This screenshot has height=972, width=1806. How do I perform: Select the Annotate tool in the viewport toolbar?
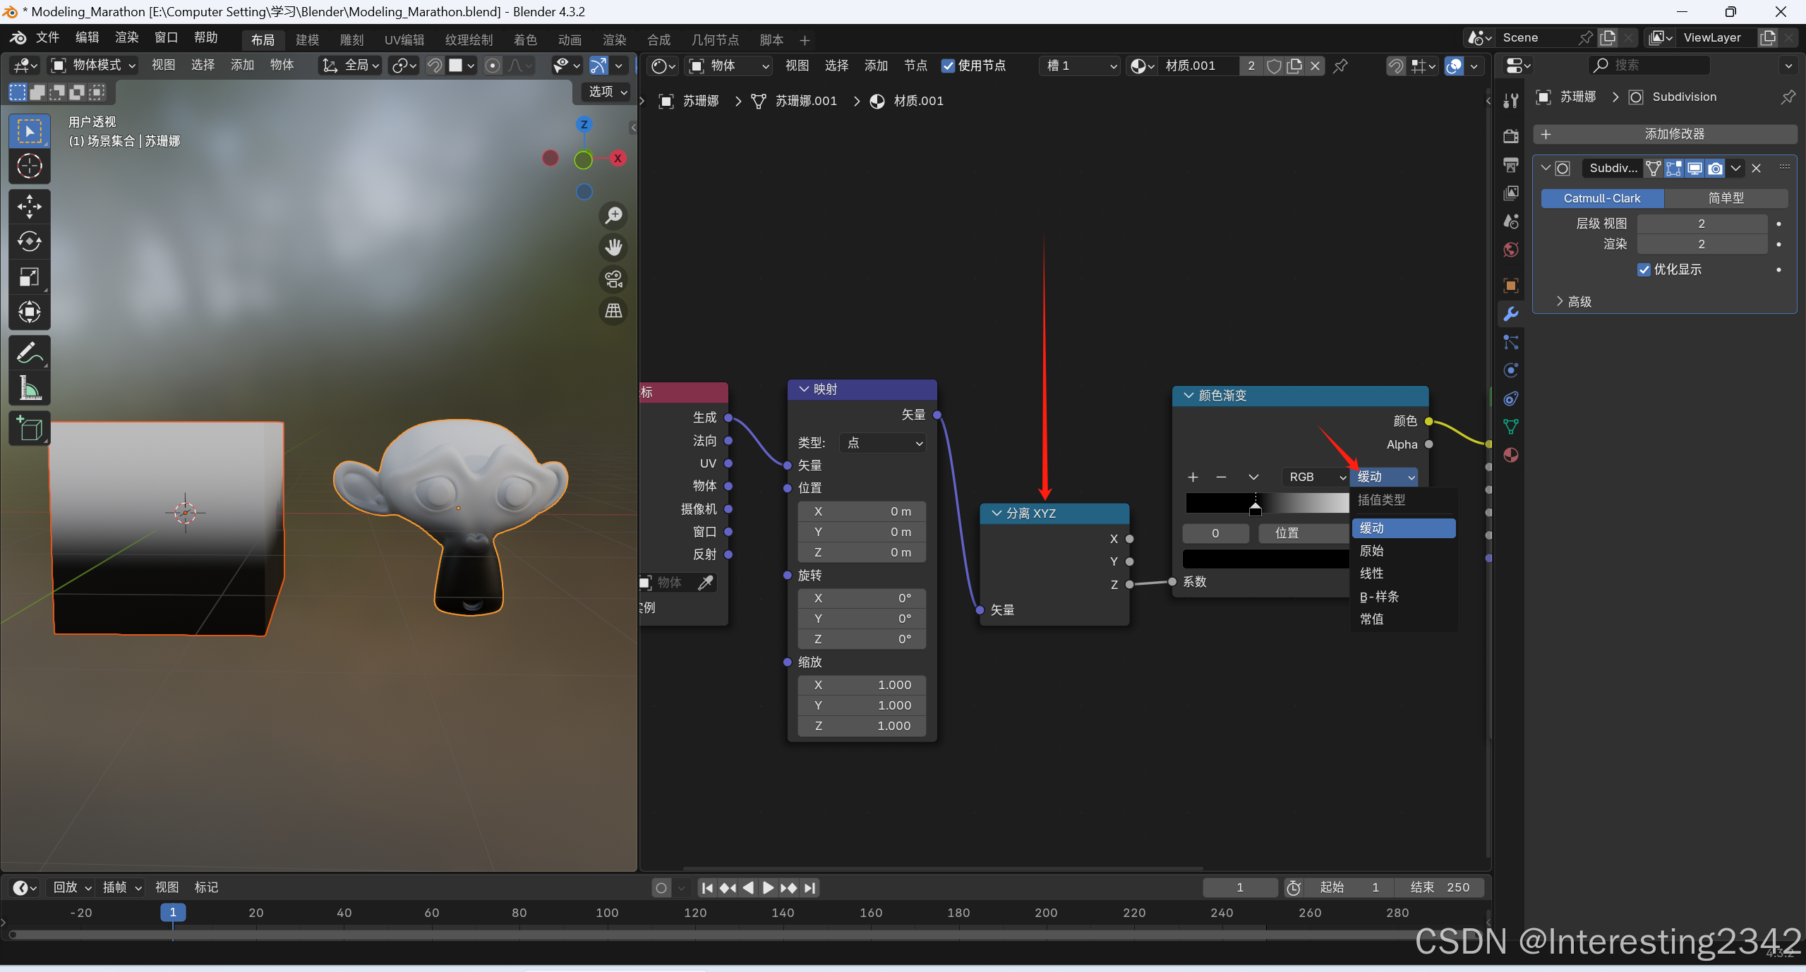point(29,353)
